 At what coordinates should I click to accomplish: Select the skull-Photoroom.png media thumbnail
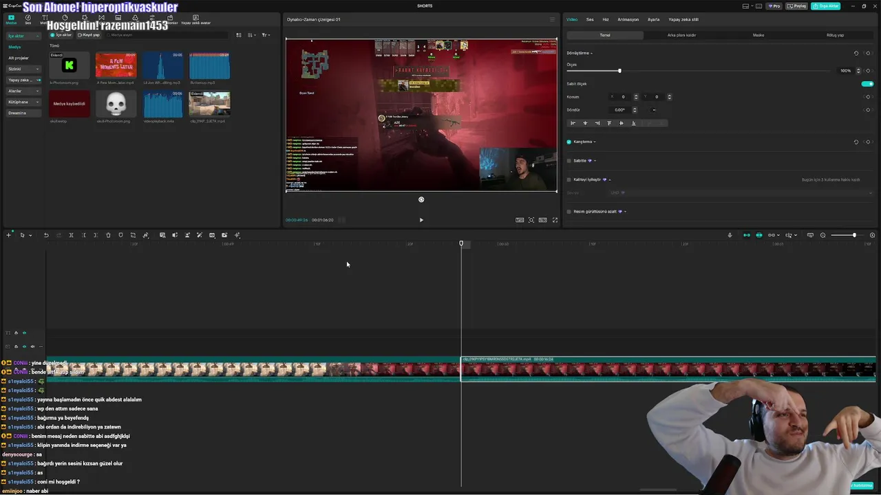click(x=116, y=104)
